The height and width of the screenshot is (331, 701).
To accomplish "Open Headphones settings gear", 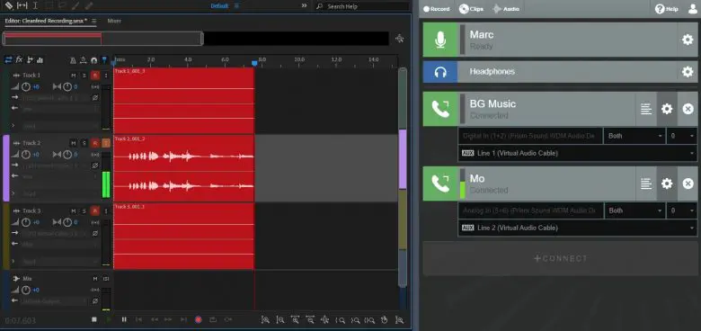I will [x=688, y=72].
